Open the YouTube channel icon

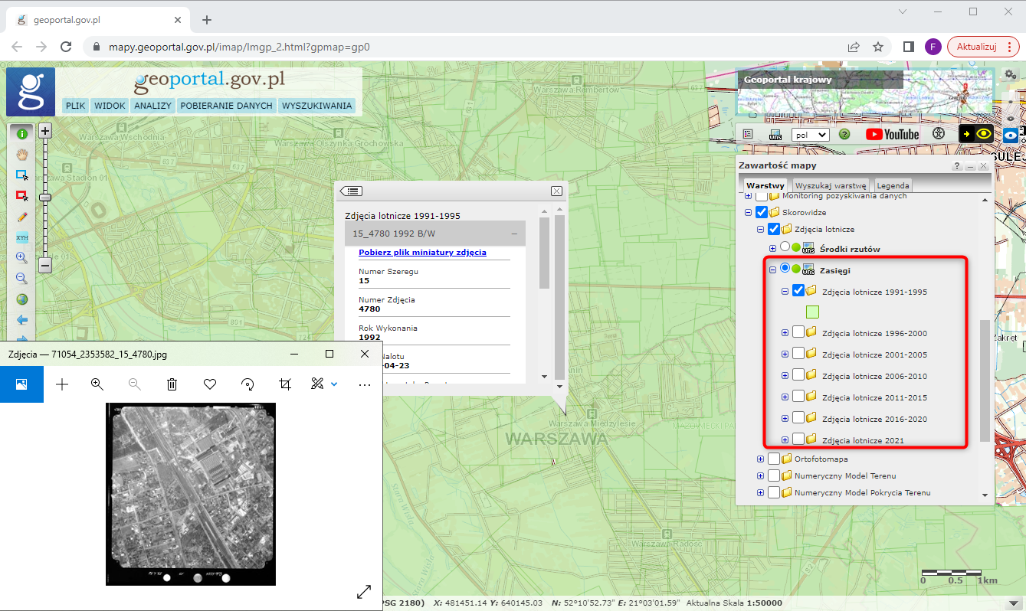[892, 134]
